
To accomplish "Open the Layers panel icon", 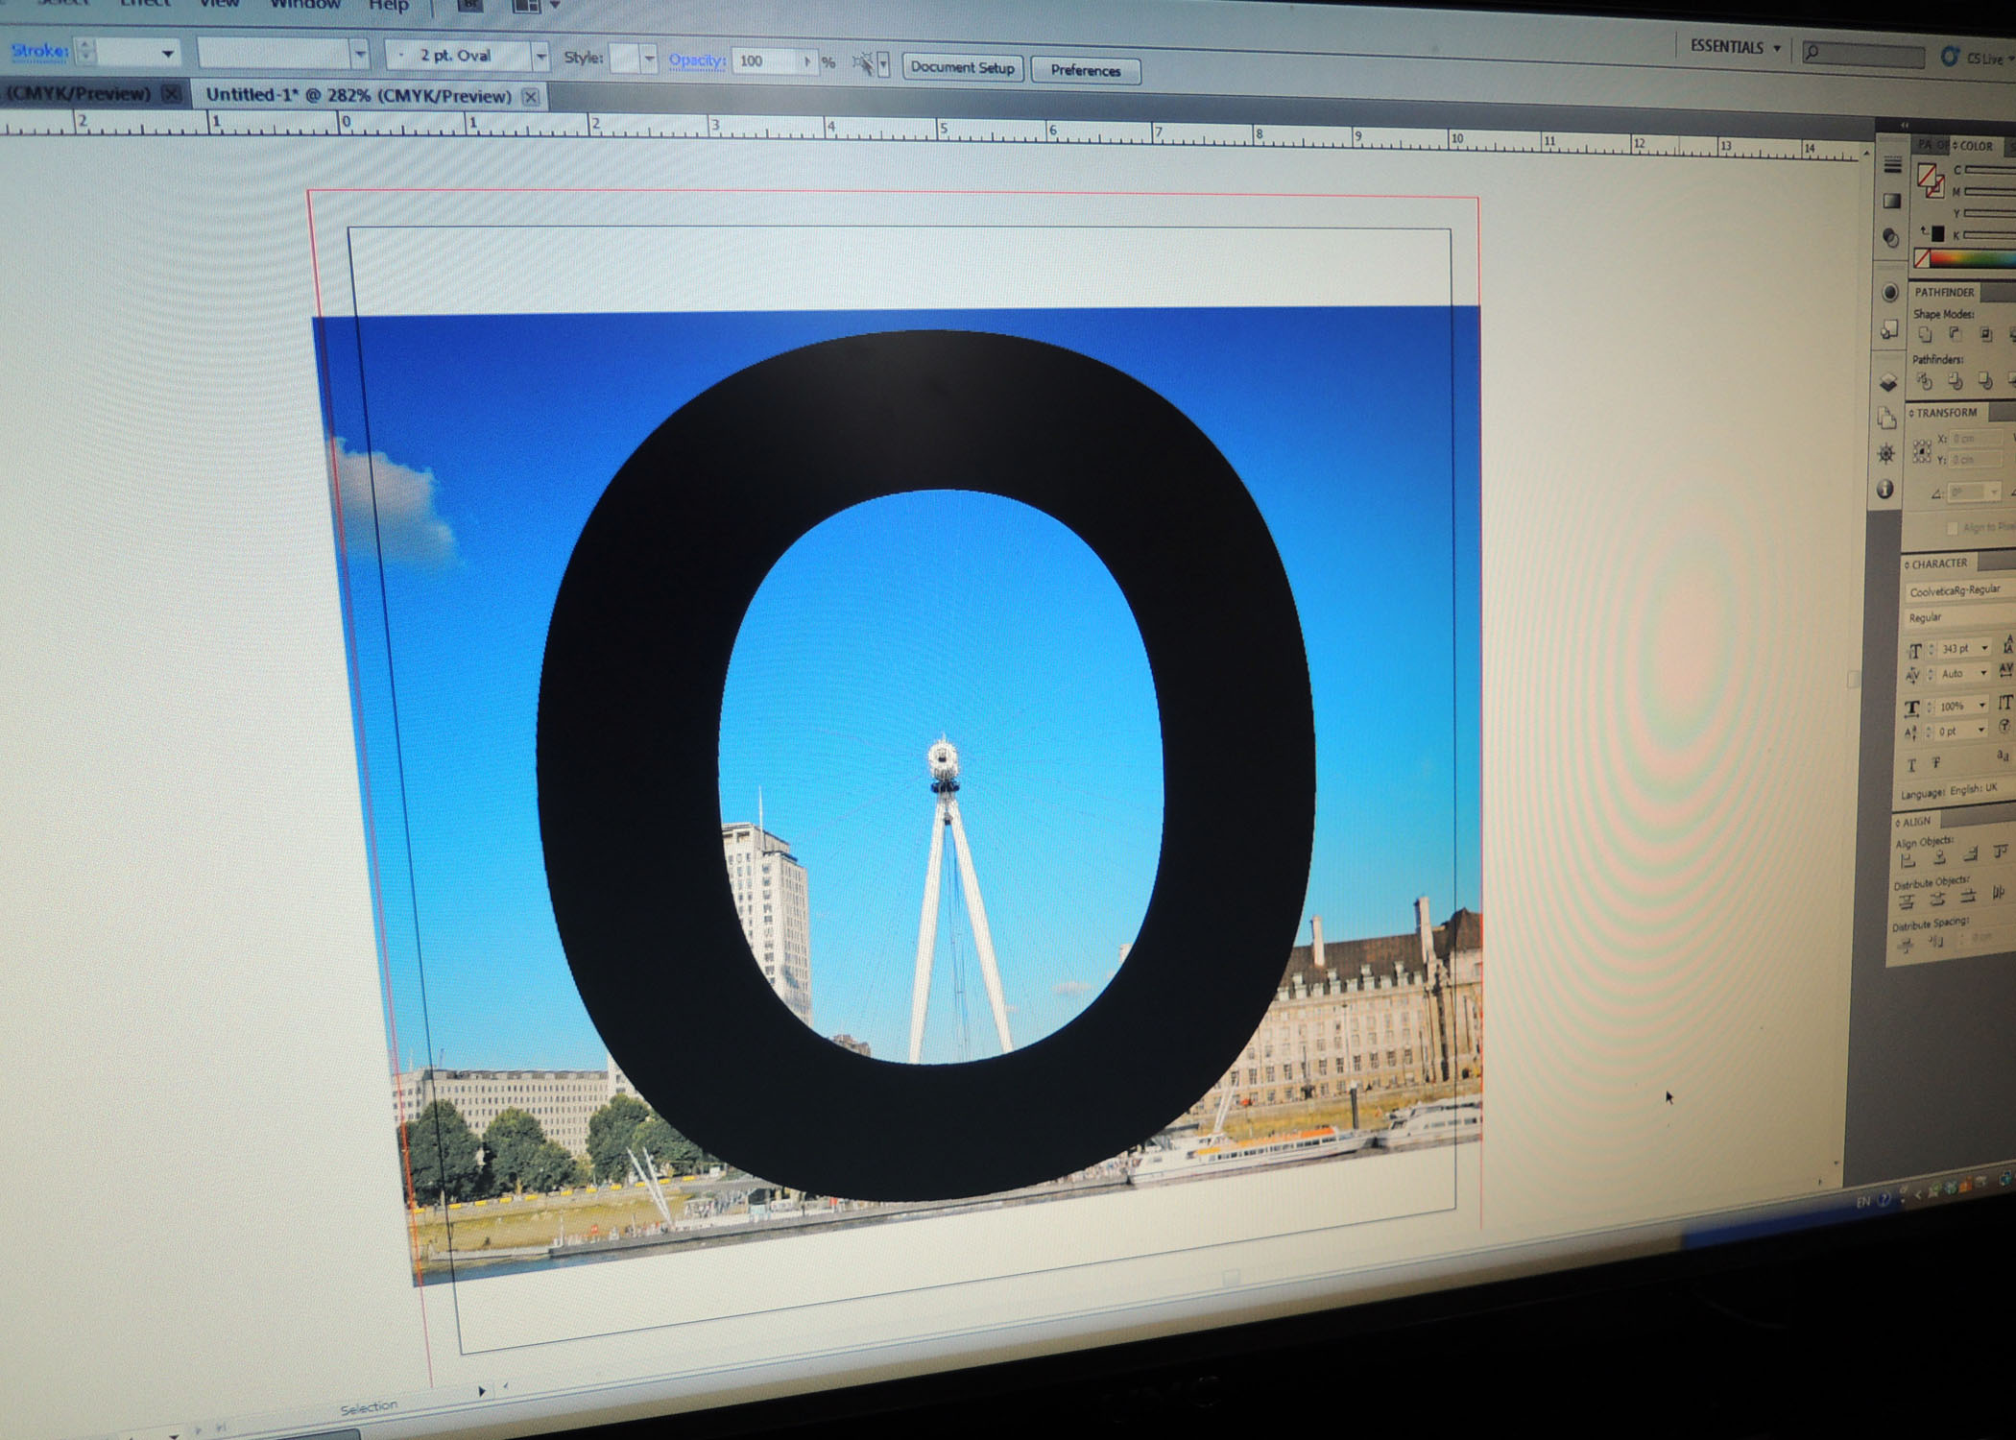I will pos(1887,382).
